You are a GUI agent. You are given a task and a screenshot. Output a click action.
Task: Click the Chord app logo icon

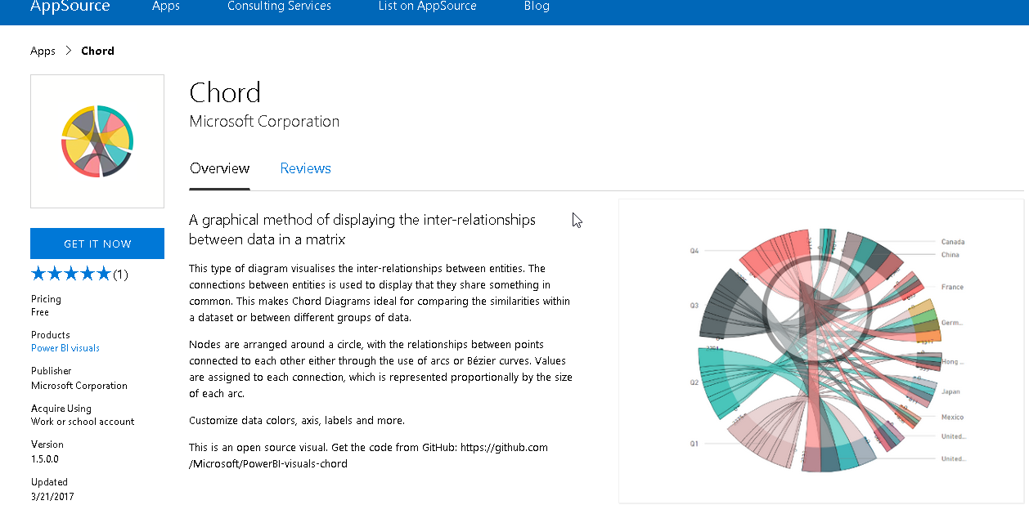click(97, 141)
